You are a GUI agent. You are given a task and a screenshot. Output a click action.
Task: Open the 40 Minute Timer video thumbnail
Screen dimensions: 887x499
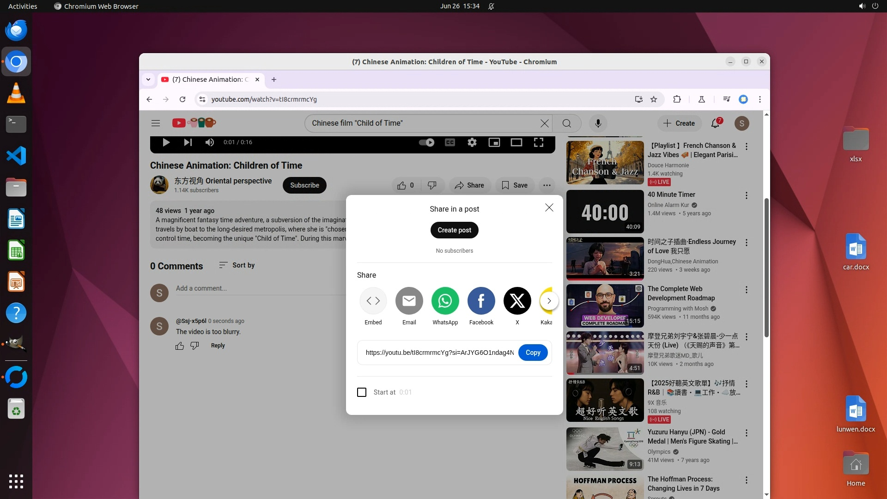(x=605, y=212)
